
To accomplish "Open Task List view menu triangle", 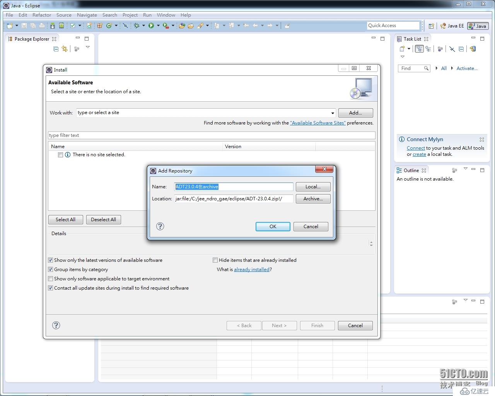I will [x=403, y=56].
